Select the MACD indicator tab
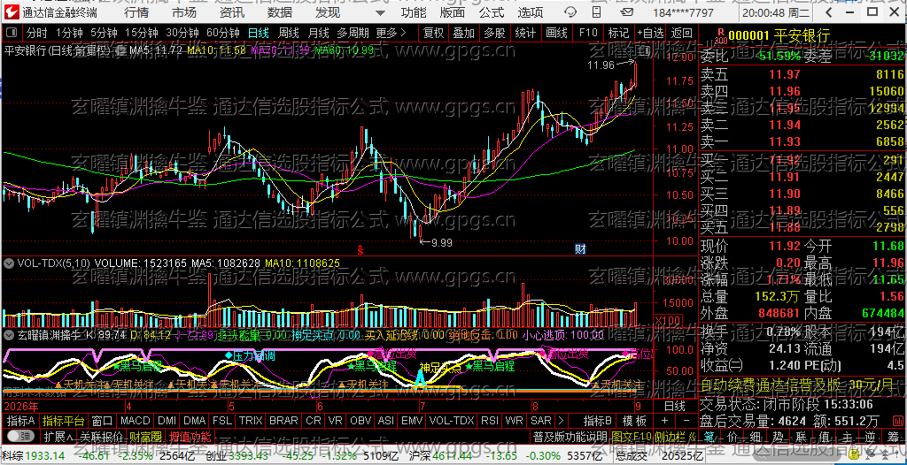Viewport: 907px width, 465px height. pyautogui.click(x=136, y=421)
